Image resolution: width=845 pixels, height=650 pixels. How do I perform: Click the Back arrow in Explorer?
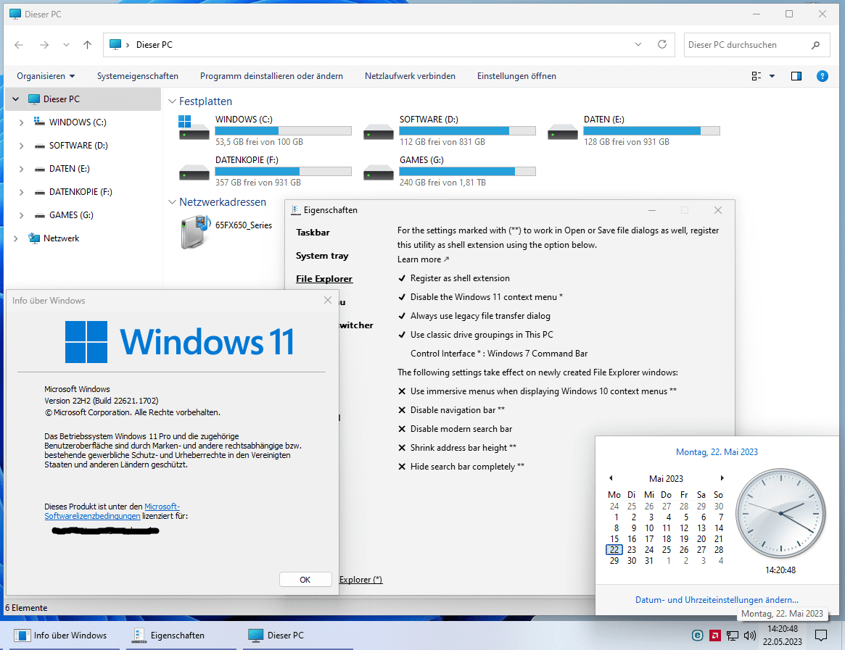click(x=19, y=45)
